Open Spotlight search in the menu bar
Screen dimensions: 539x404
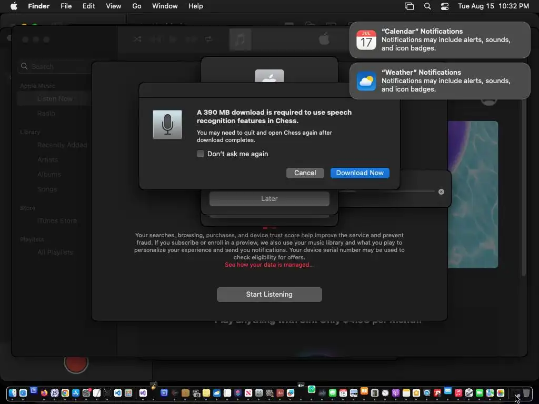click(x=427, y=6)
